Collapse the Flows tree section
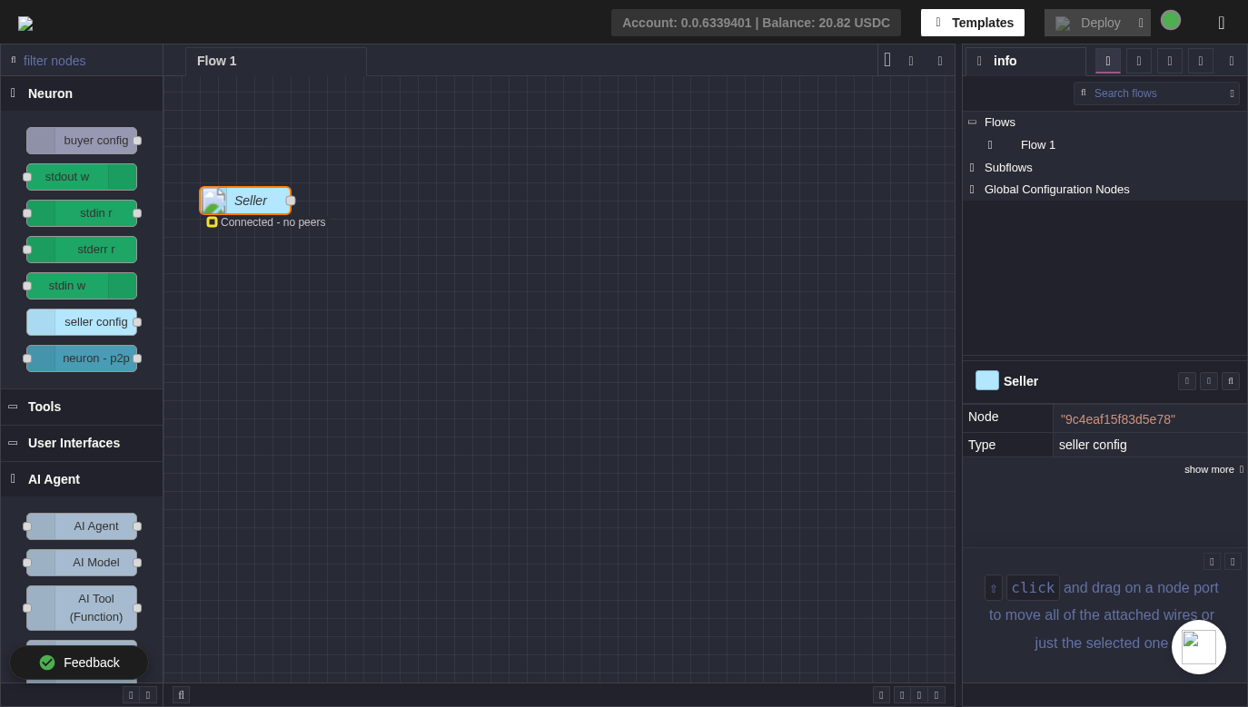1248x707 pixels. tap(972, 123)
